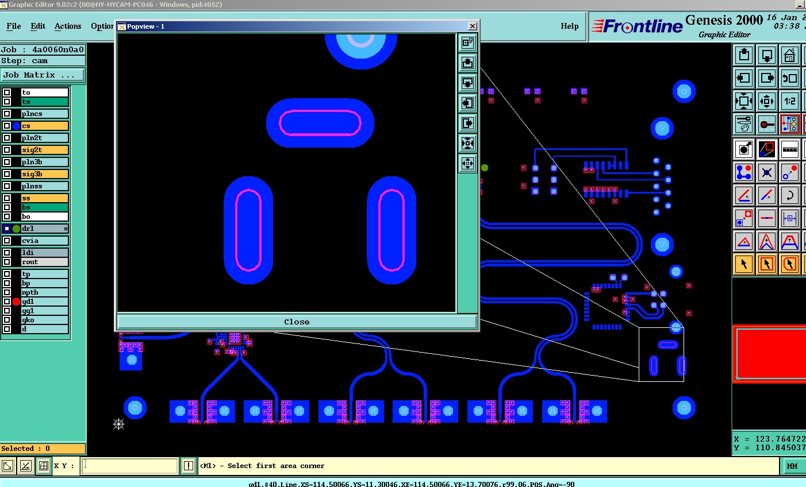Toggle the checkbox for layer gd1
Screen dimensions: 806x487
coord(7,302)
